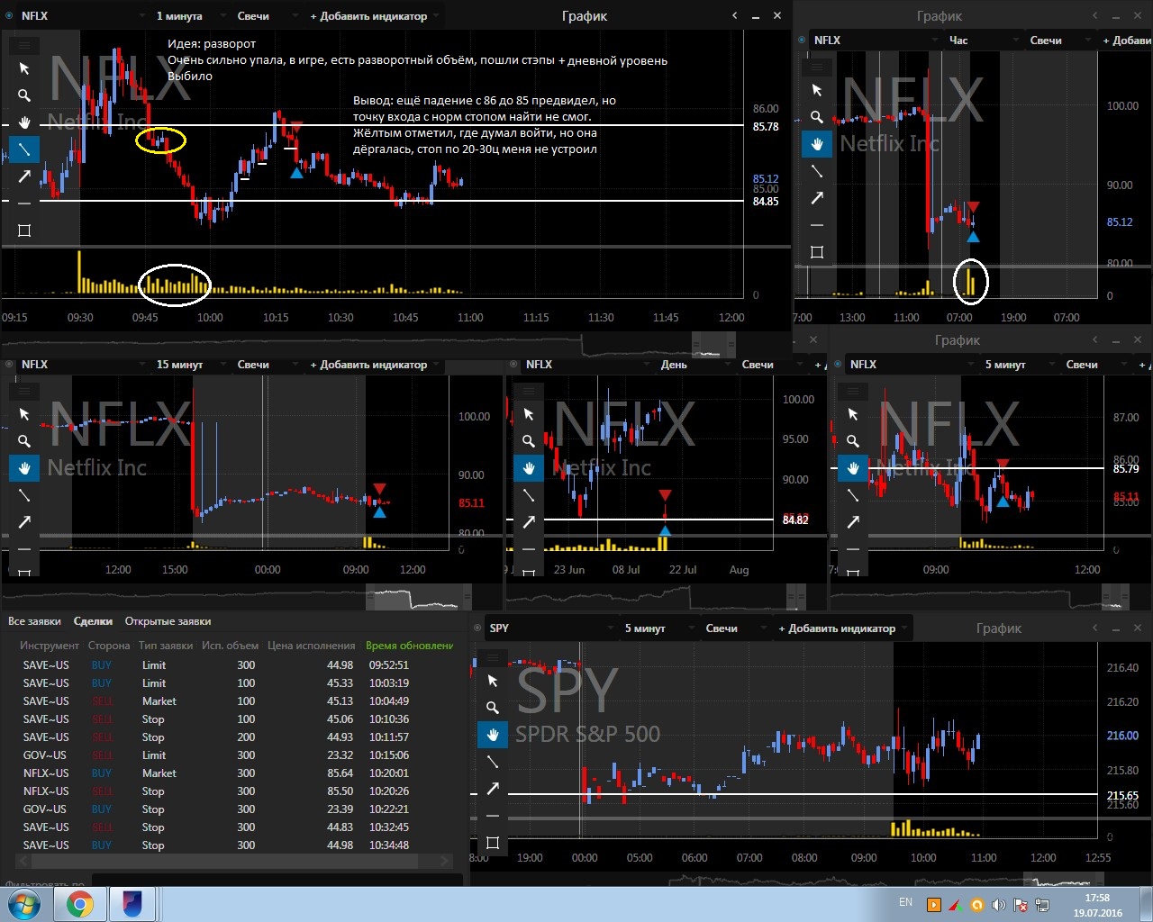Image resolution: width=1153 pixels, height=922 pixels.
Task: Choose the horizontal line tool in NFLX 1 минута chart
Action: pyautogui.click(x=24, y=203)
